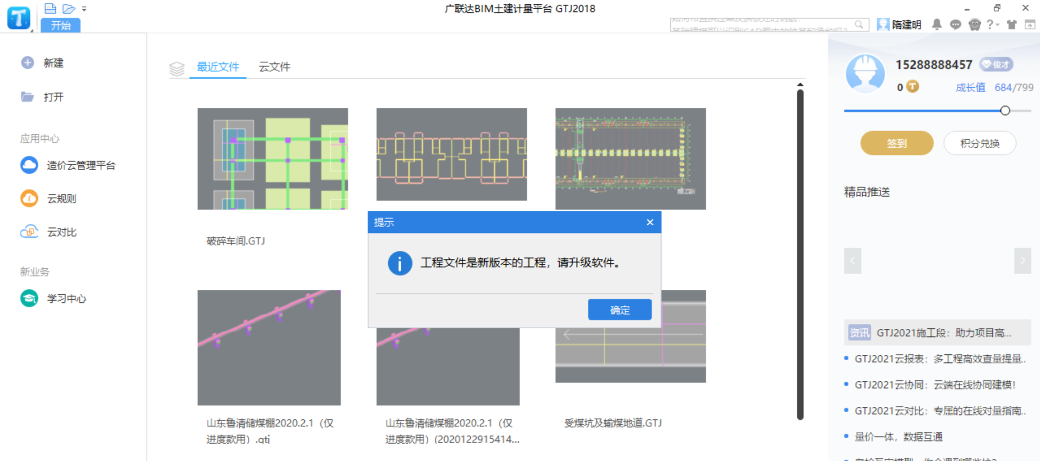Click the previous arrow in 精品推送 carousel
1040x461 pixels.
[852, 261]
